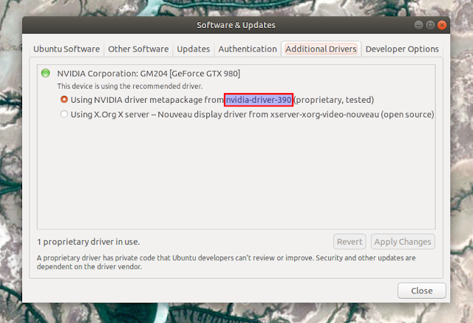The image size is (473, 323).
Task: Maximize the Software & Updates window
Action: pos(429,24)
